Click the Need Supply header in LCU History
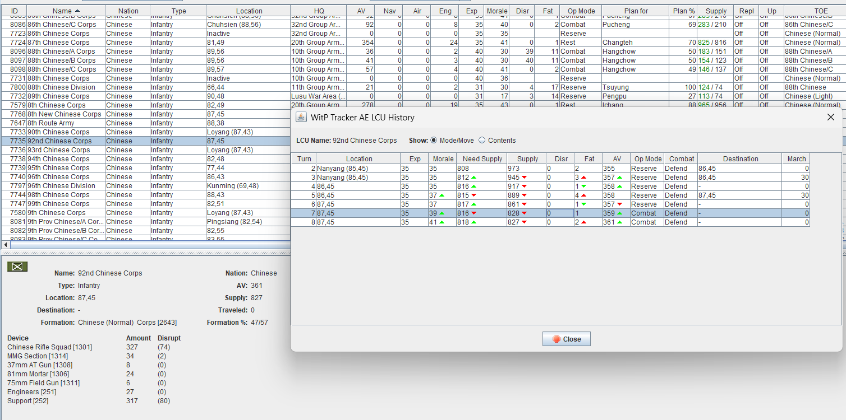 (x=482, y=159)
